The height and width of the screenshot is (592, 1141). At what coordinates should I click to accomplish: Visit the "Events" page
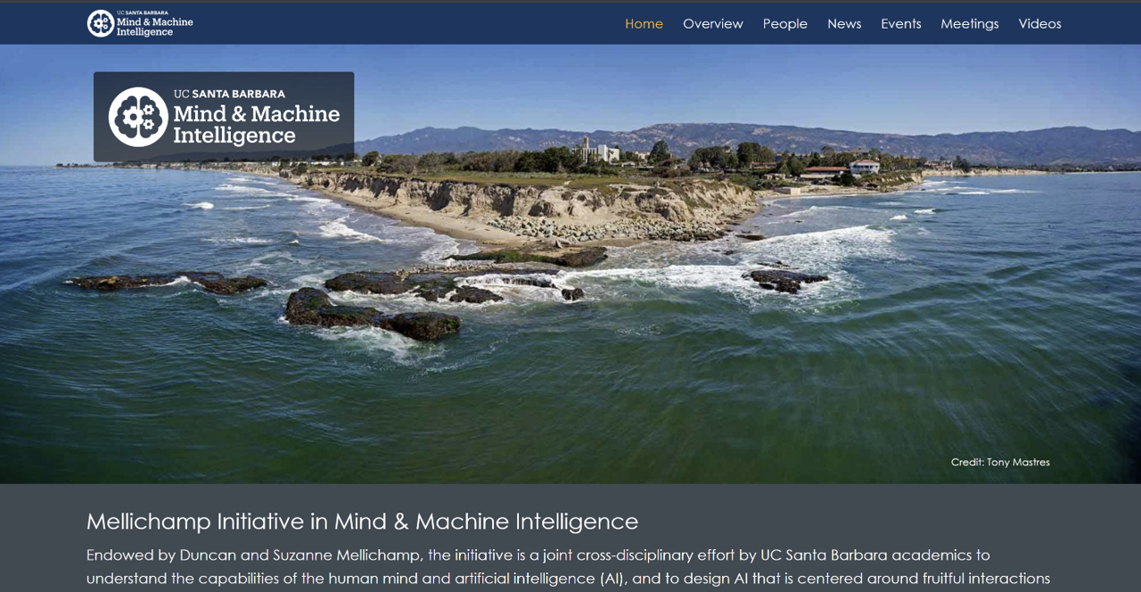901,24
